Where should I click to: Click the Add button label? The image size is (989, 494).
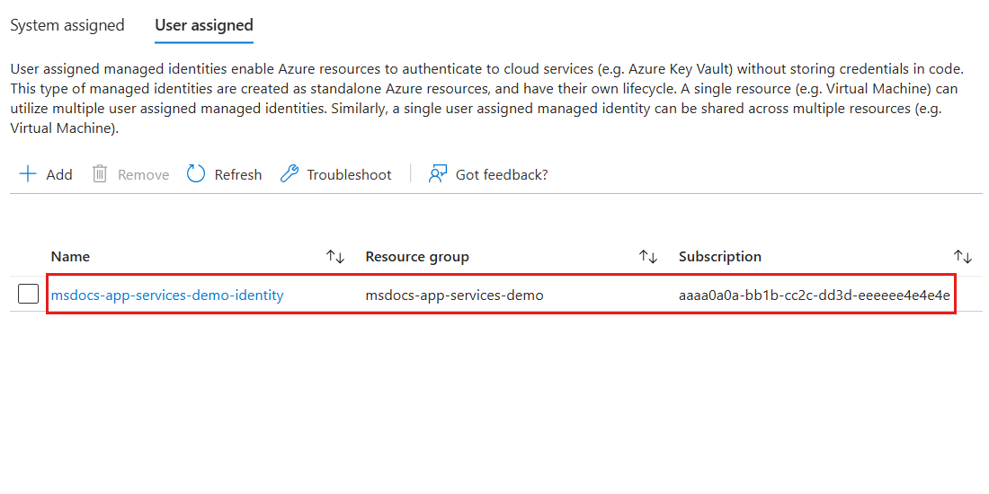(x=59, y=175)
